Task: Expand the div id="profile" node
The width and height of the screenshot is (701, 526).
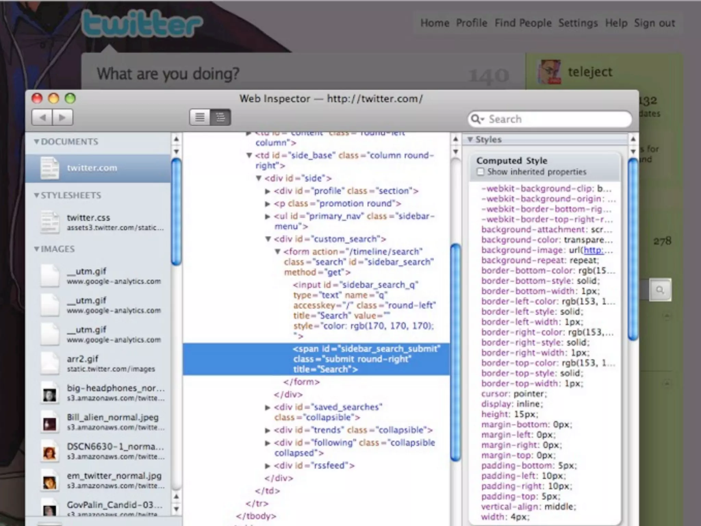Action: pos(268,191)
